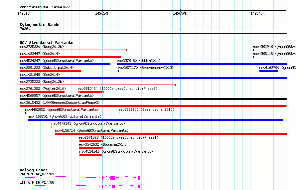Click the DGV Structural Variants track title

tap(47, 43)
